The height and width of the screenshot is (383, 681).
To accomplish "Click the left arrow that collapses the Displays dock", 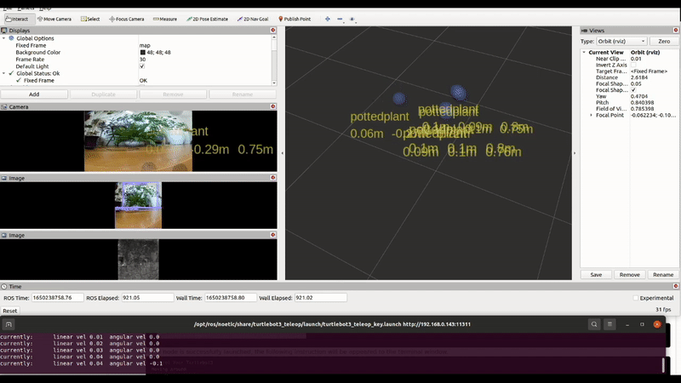I will [x=283, y=153].
